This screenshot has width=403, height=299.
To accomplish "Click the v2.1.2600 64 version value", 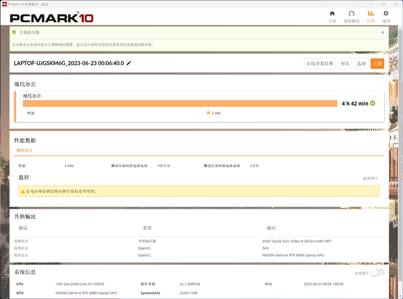I will 189,284.
